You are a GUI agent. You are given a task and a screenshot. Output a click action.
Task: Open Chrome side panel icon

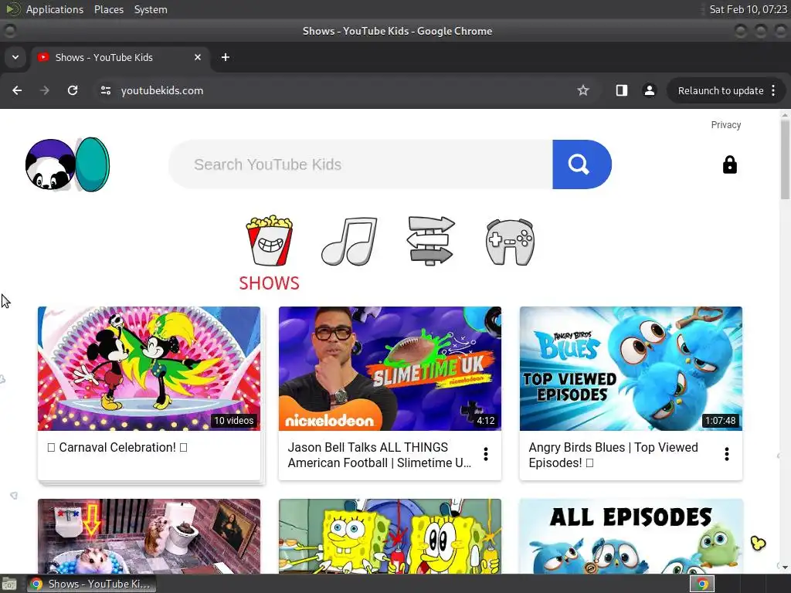pos(622,90)
